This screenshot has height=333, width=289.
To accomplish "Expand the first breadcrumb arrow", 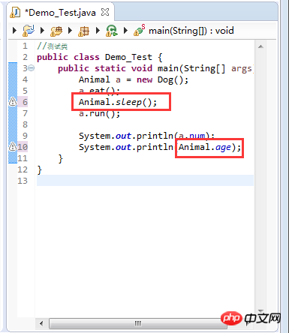I will (14, 31).
